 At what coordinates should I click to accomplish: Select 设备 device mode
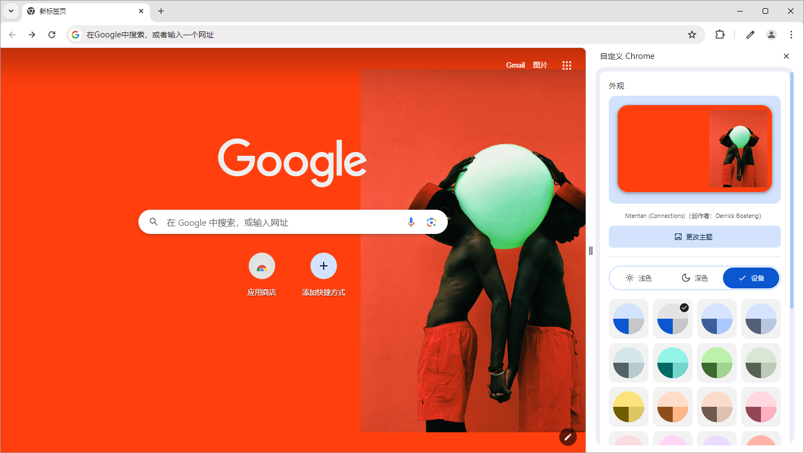[751, 278]
